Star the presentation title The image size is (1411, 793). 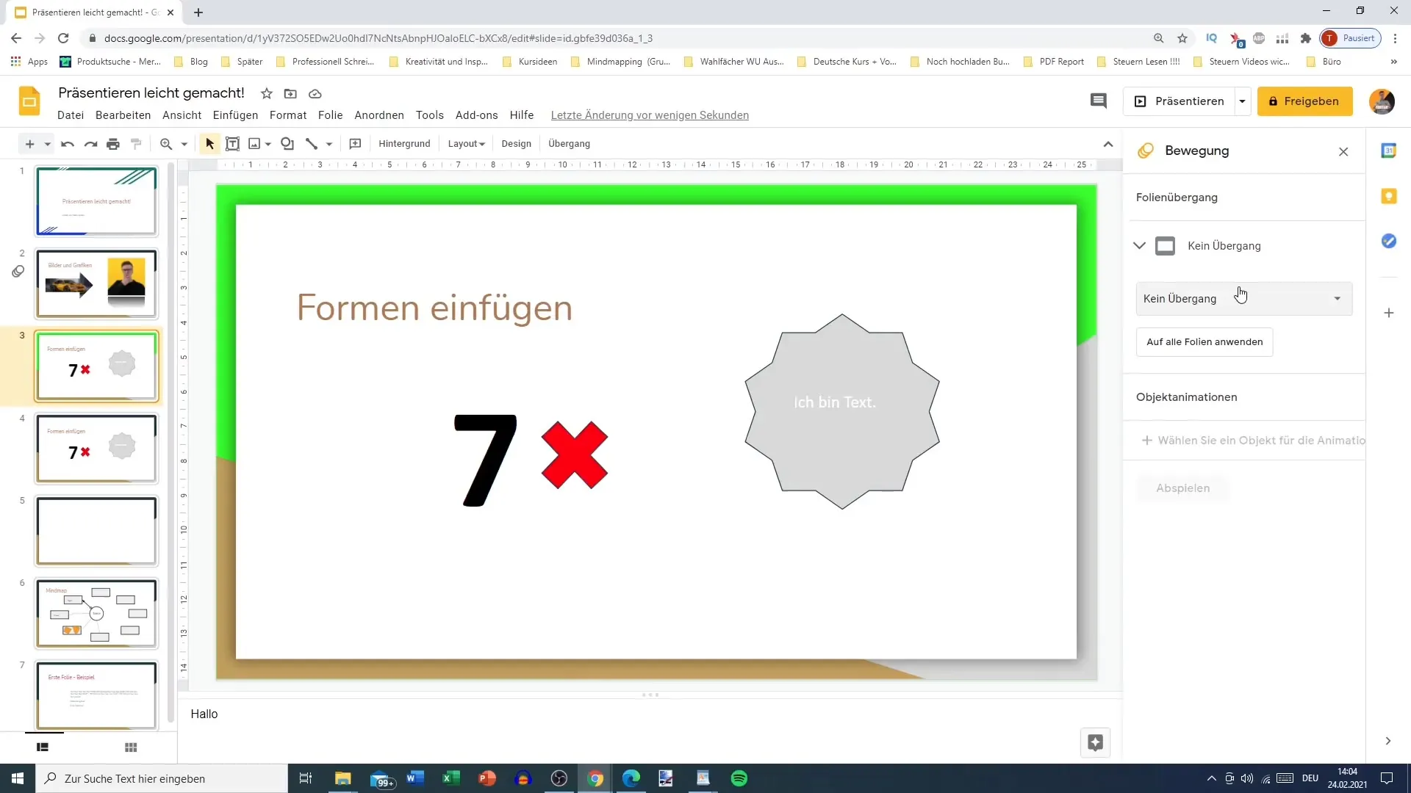coord(267,93)
